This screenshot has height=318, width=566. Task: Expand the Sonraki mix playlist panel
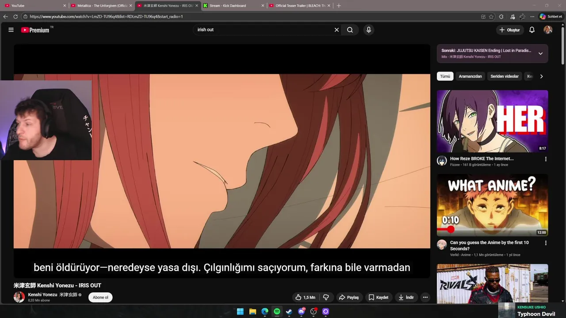pyautogui.click(x=540, y=53)
